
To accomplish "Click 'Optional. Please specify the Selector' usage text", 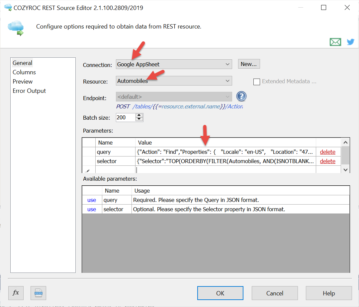I will tap(209, 209).
